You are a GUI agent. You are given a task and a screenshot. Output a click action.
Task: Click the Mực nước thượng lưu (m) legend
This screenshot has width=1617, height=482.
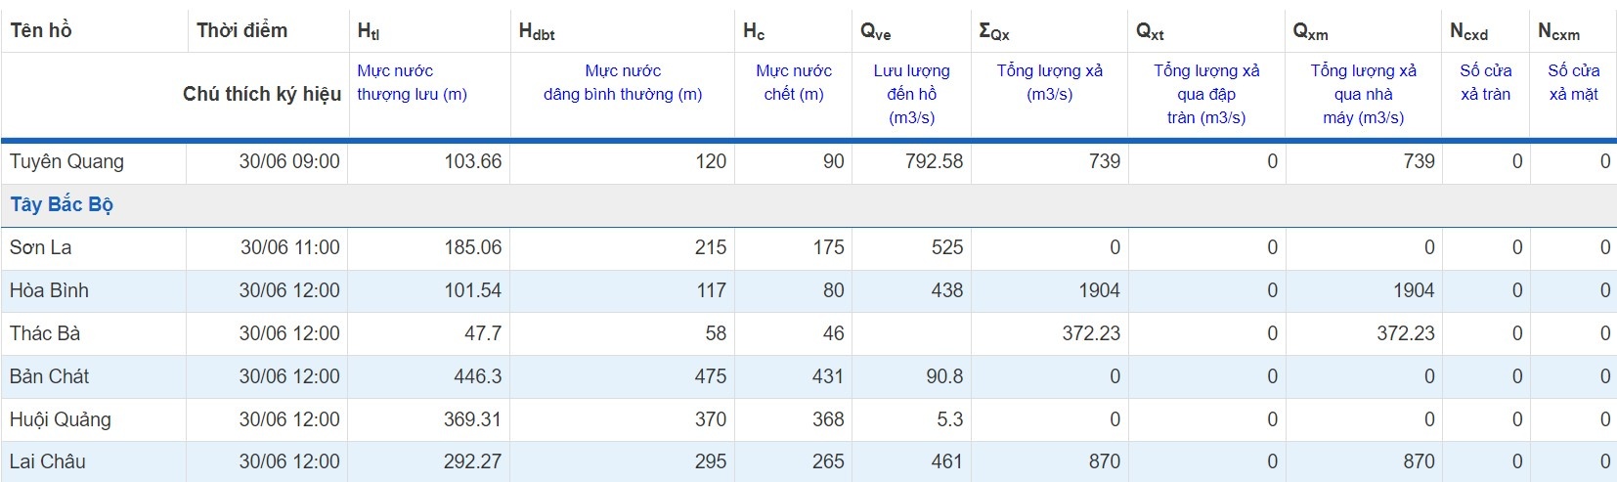412,82
